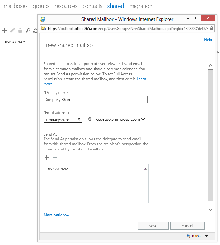Remove Send As delegate with minus icon
Image resolution: width=220 pixels, height=245 pixels.
(x=55, y=157)
